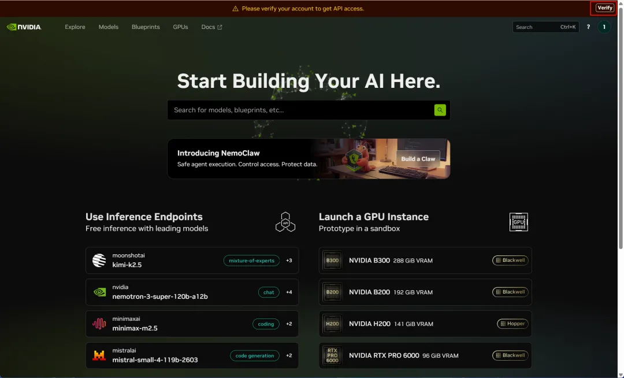Viewport: 624px width, 378px height.
Task: Open the user account avatar
Action: click(604, 27)
